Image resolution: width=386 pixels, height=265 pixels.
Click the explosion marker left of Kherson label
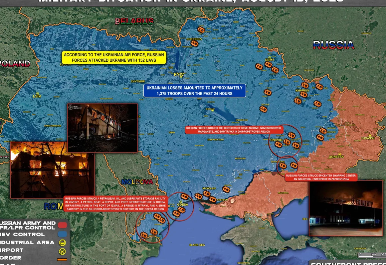point(213,199)
